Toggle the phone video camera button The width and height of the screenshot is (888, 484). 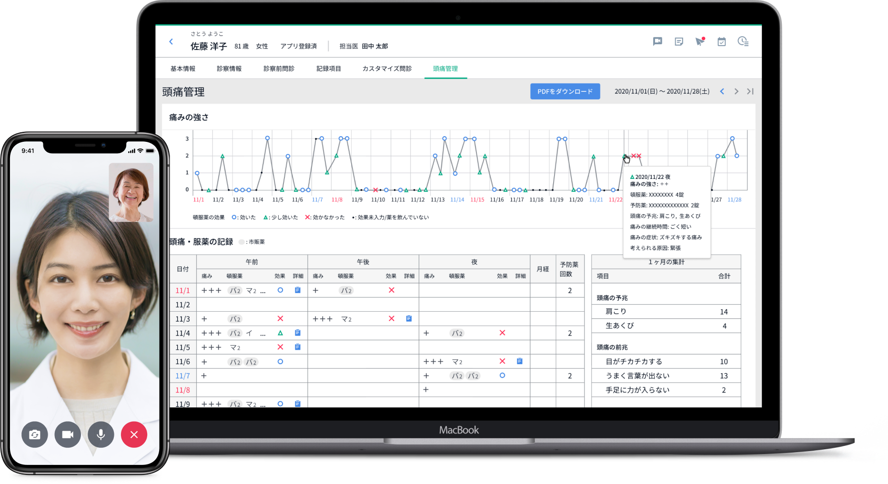coord(68,435)
